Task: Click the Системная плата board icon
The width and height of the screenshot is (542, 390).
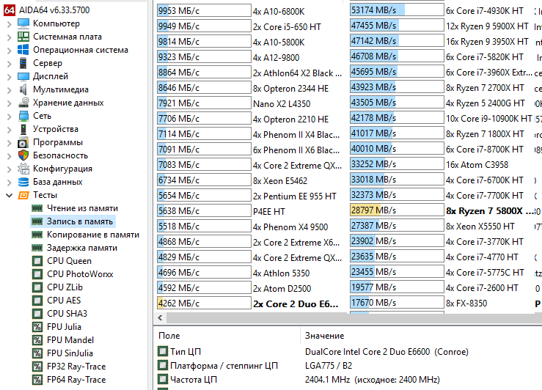Action: (23, 37)
